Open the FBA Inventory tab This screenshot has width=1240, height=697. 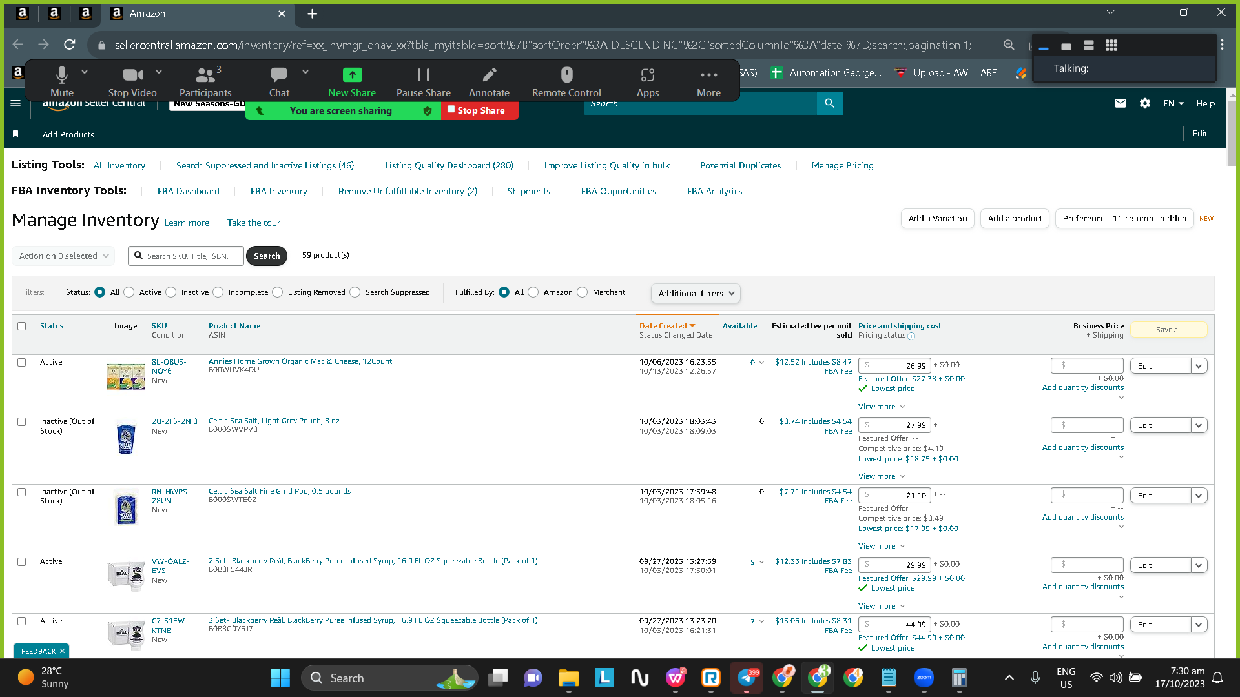coord(279,191)
